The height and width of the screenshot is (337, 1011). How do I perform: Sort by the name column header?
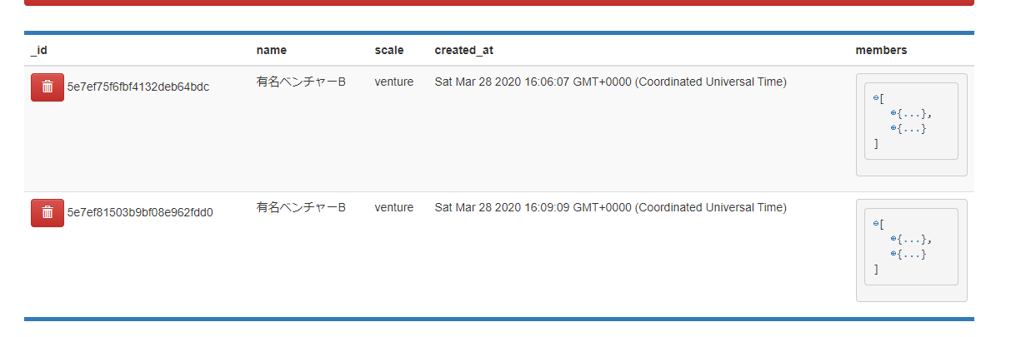coord(272,50)
